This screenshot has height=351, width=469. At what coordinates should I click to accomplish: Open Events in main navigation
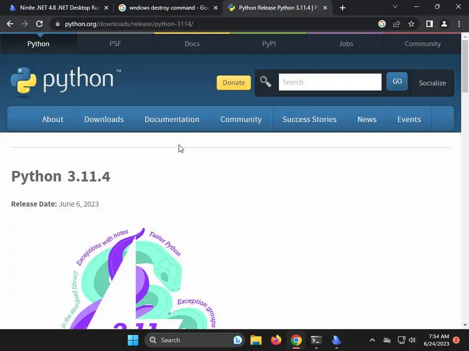pos(409,119)
